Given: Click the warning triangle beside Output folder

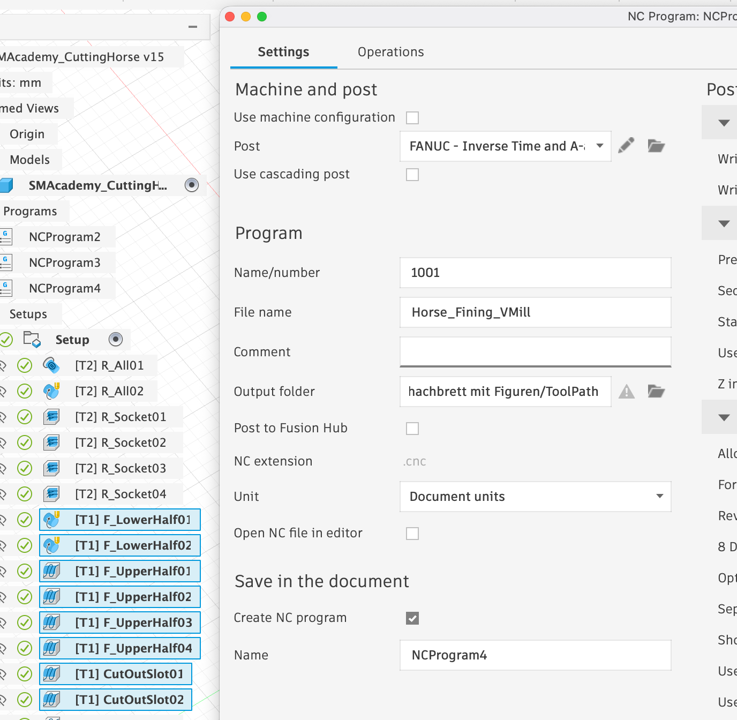Looking at the screenshot, I should pyautogui.click(x=626, y=392).
